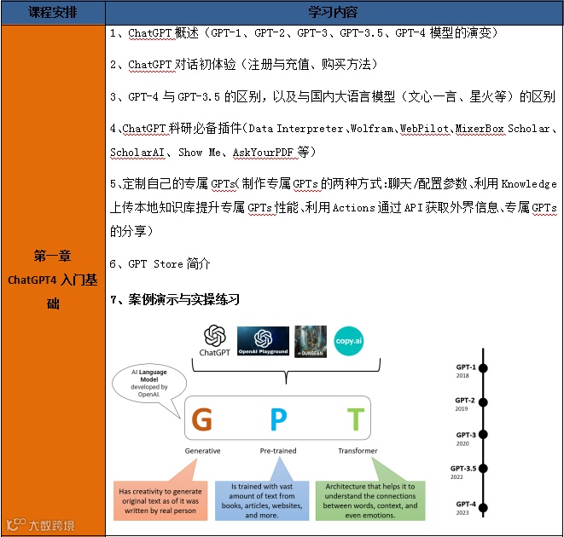
Task: Click the GPT-4 2023 timeline dot
Action: 483,507
